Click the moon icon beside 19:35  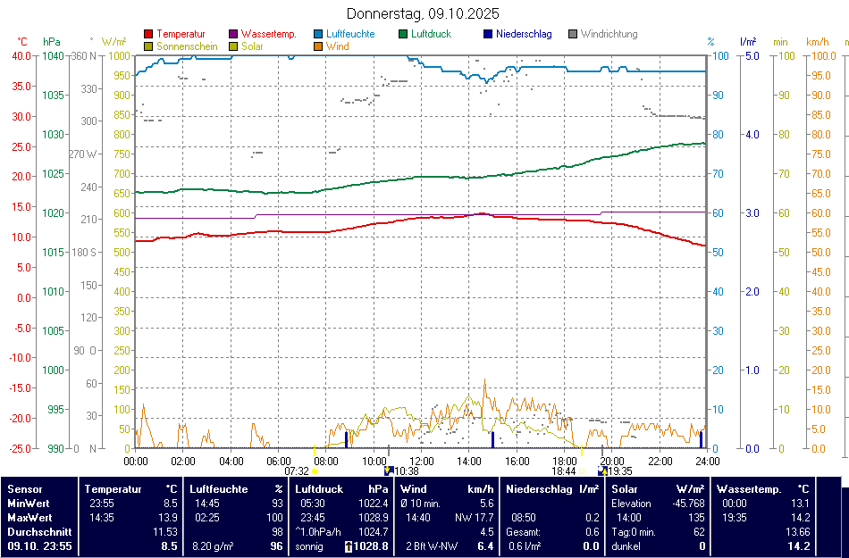pos(602,471)
